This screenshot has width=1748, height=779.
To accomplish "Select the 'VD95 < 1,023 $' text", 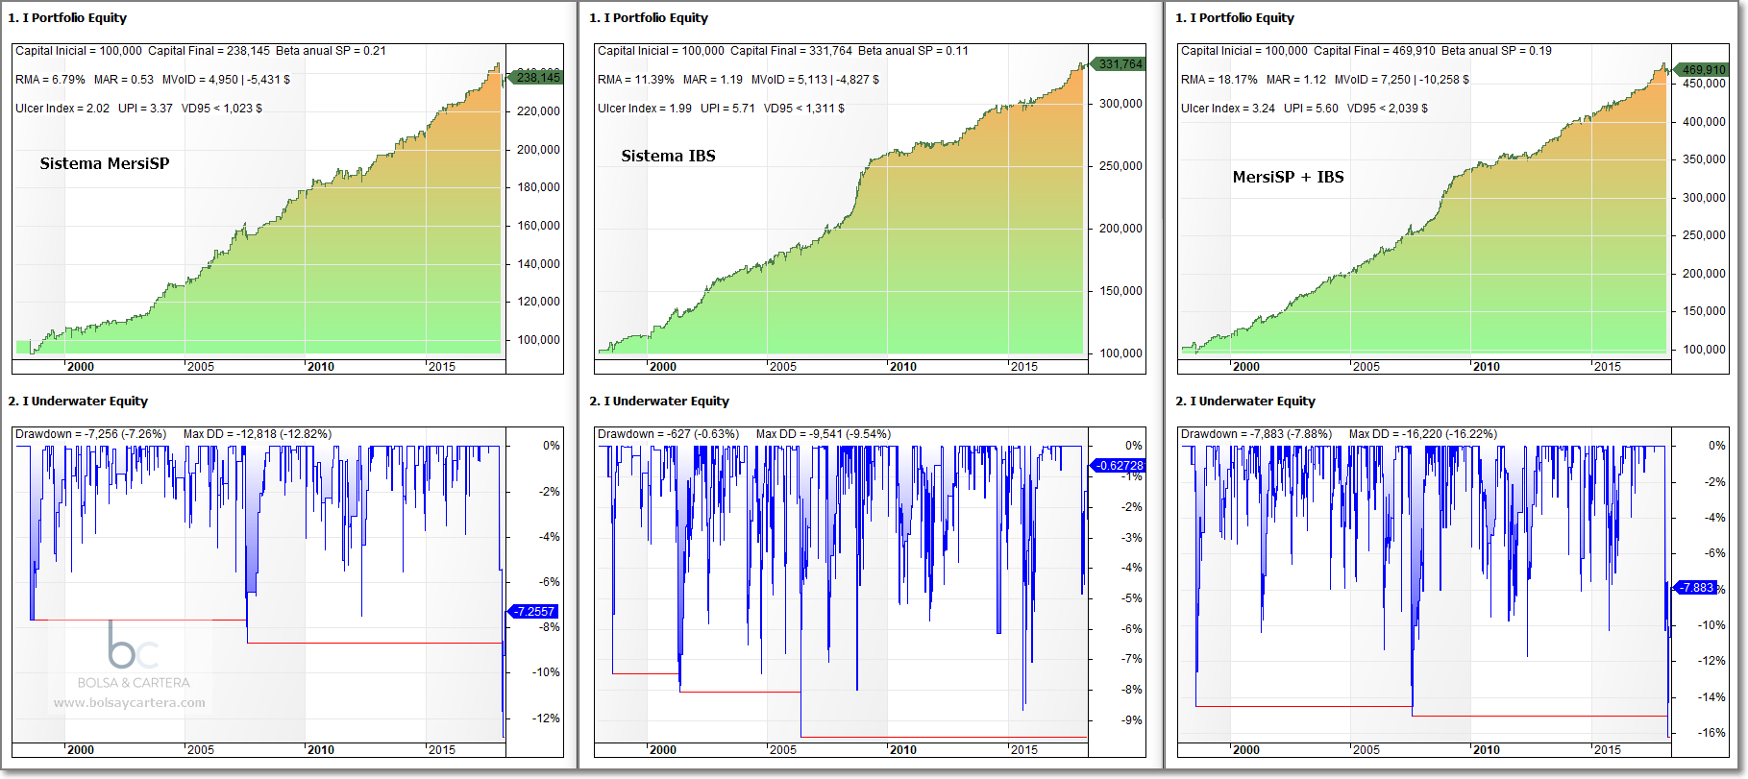I will coord(222,109).
